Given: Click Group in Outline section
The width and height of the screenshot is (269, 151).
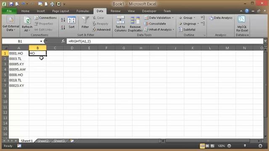Looking at the screenshot, I should click(186, 18).
